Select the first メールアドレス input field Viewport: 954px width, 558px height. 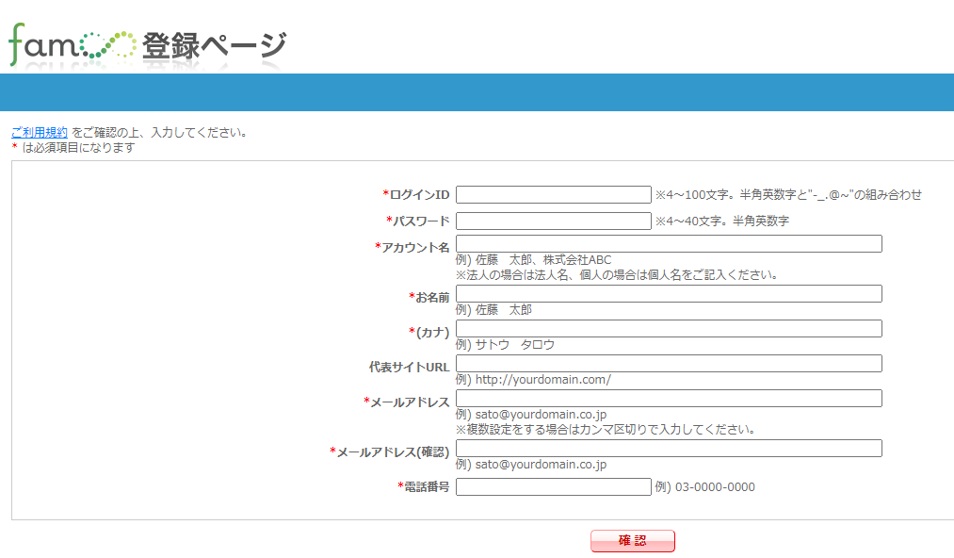pos(669,399)
